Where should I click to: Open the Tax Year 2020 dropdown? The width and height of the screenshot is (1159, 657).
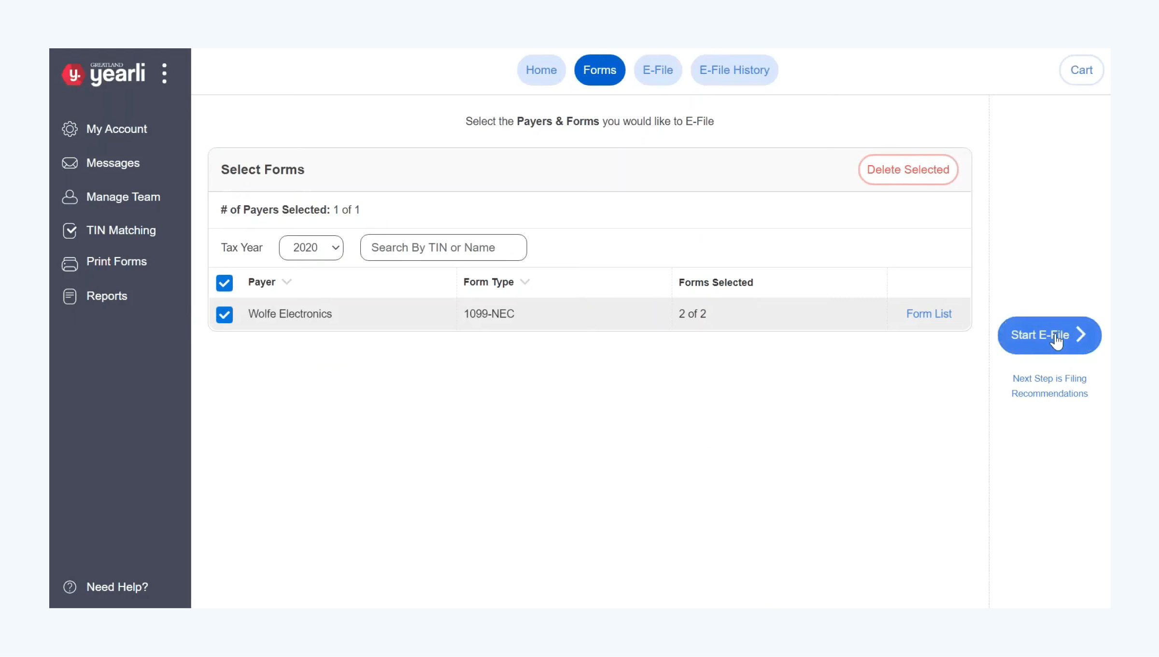(311, 248)
